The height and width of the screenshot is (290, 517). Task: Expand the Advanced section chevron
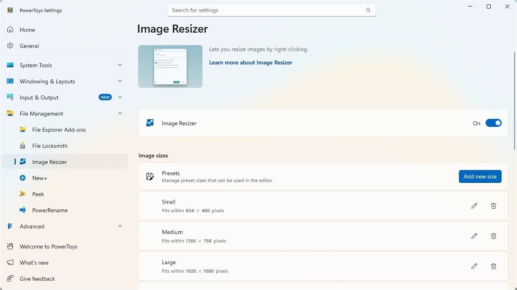click(x=120, y=226)
